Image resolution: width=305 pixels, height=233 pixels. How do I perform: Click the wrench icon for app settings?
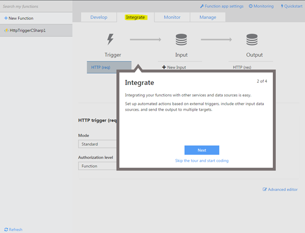(x=202, y=6)
